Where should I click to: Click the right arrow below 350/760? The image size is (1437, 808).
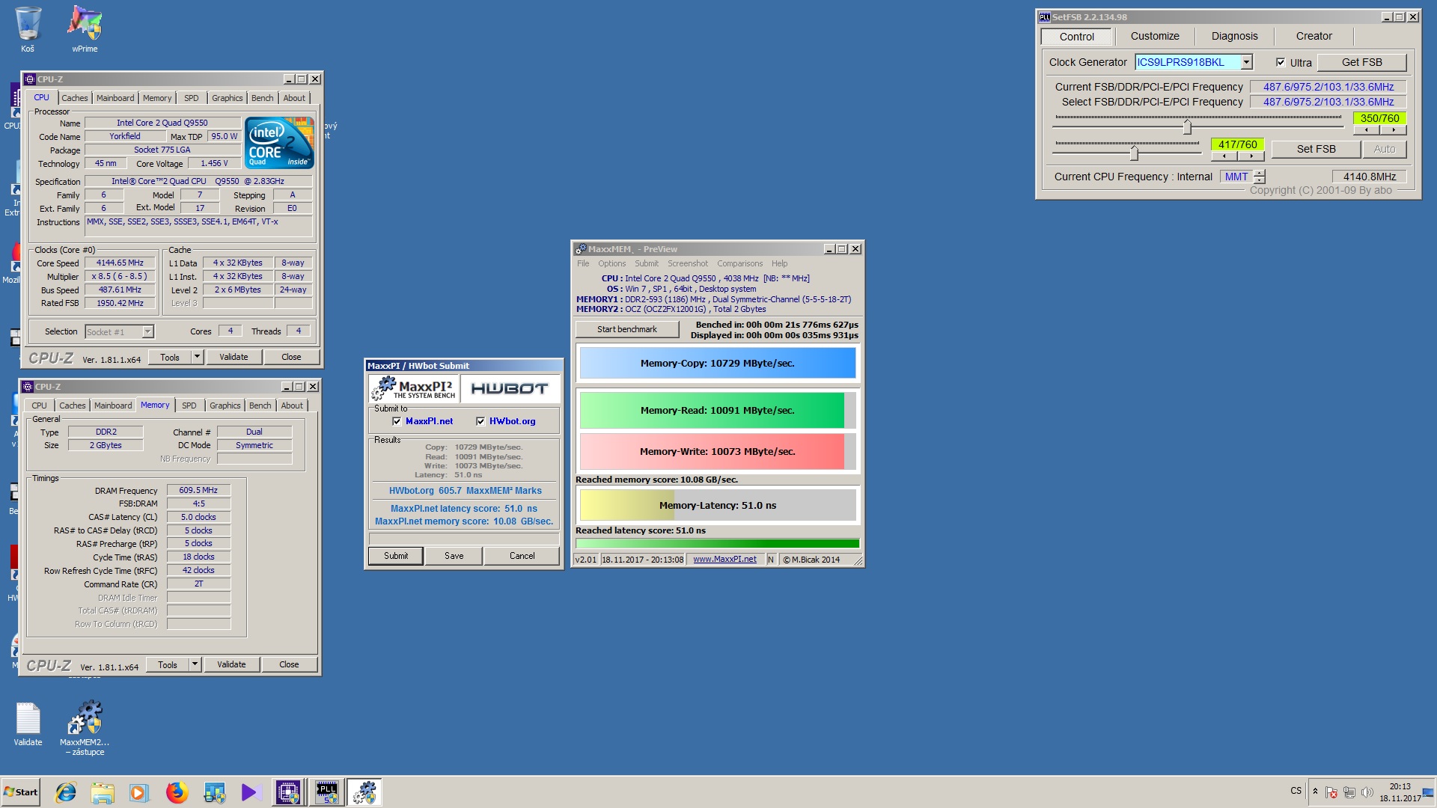(x=1394, y=130)
